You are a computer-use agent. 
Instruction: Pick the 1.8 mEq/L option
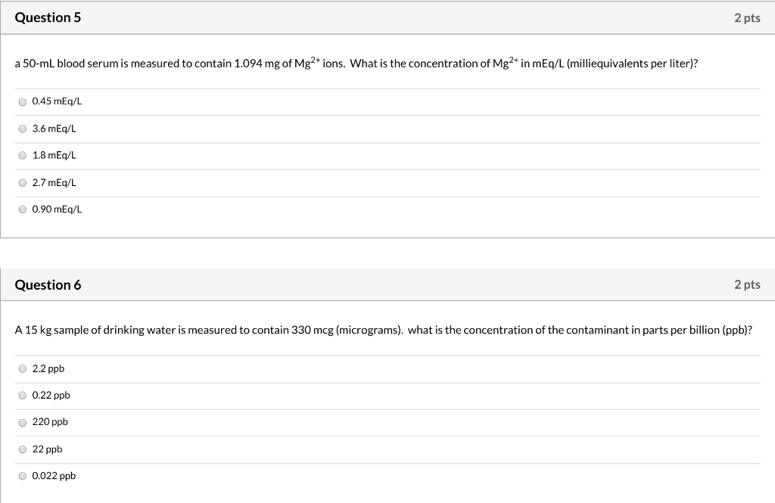(x=22, y=156)
